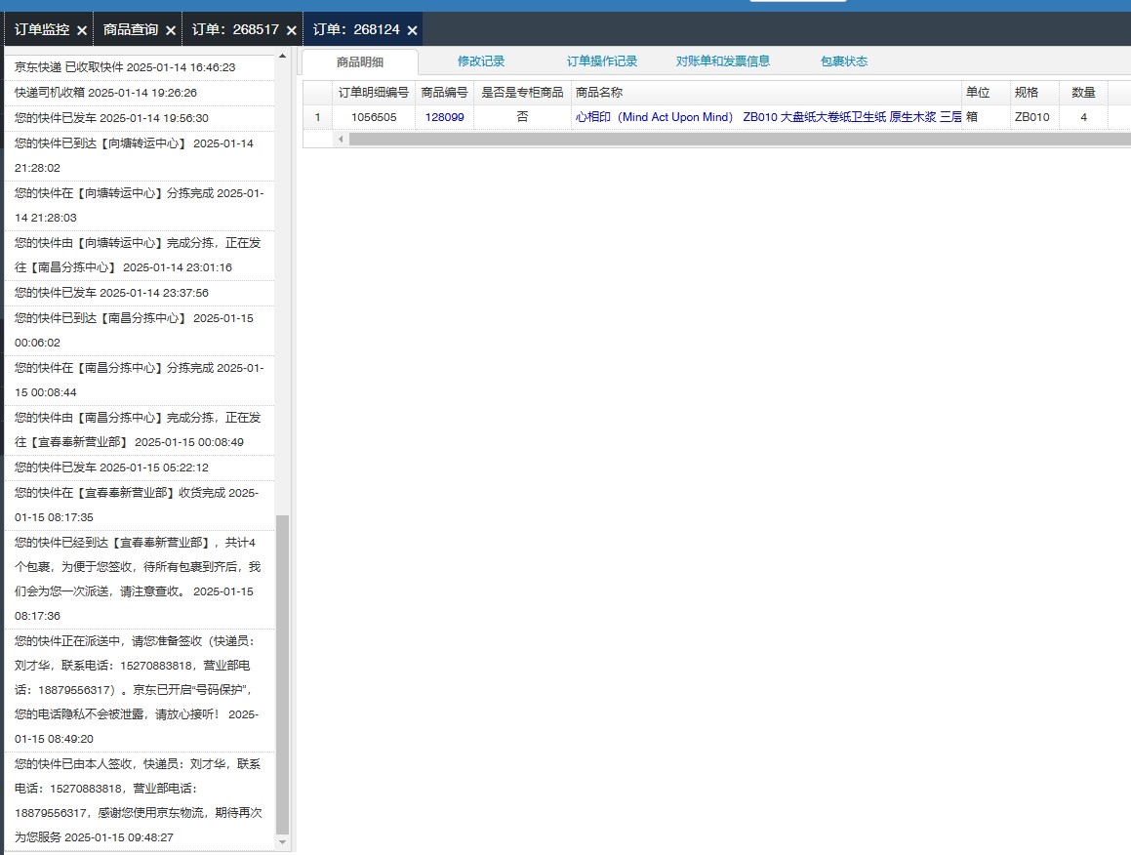1131x855 pixels.
Task: Select log entry 已发车 23:37:56
Action: tap(140, 292)
